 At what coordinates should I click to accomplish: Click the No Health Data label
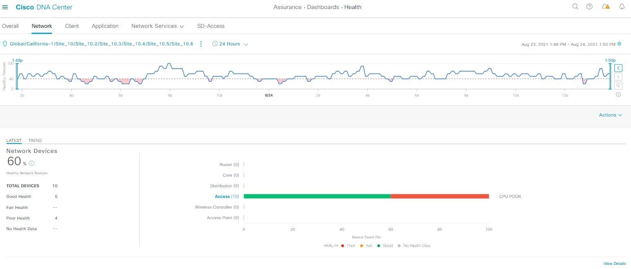coord(21,229)
